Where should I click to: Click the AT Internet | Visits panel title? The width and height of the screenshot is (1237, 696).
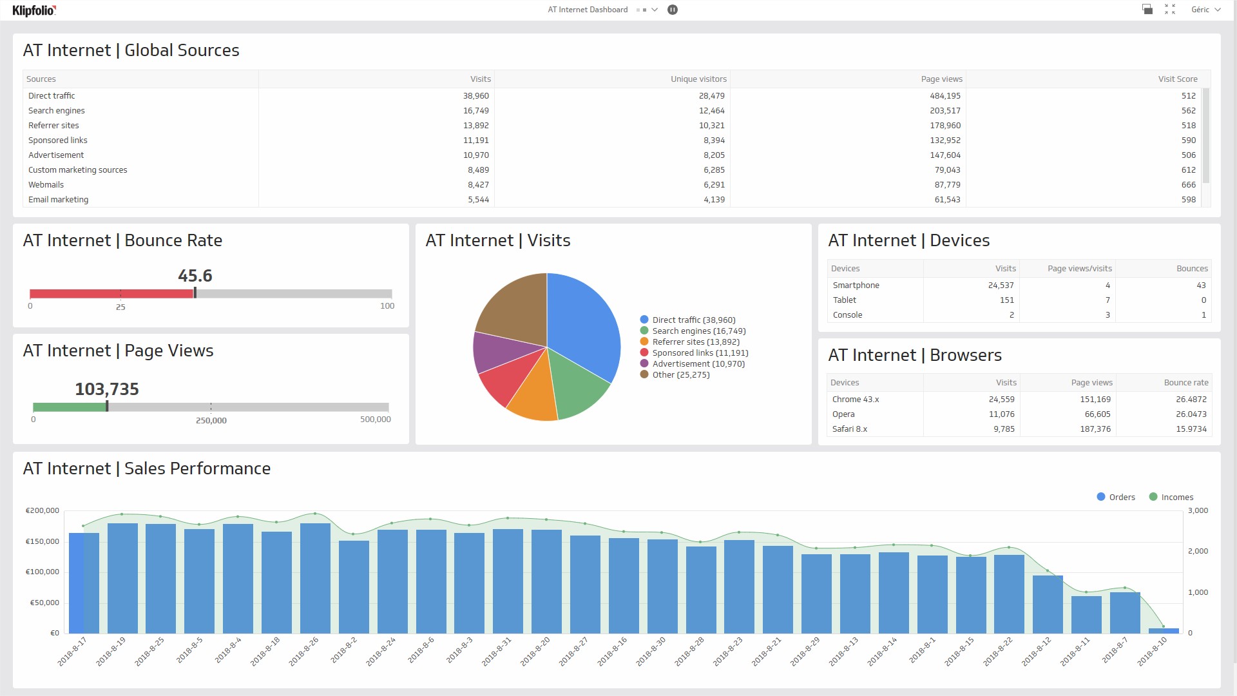[498, 240]
